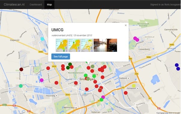This screenshot has height=114, width=181.
Task: Open the Climatescan.nl home link
Action: [14, 4]
